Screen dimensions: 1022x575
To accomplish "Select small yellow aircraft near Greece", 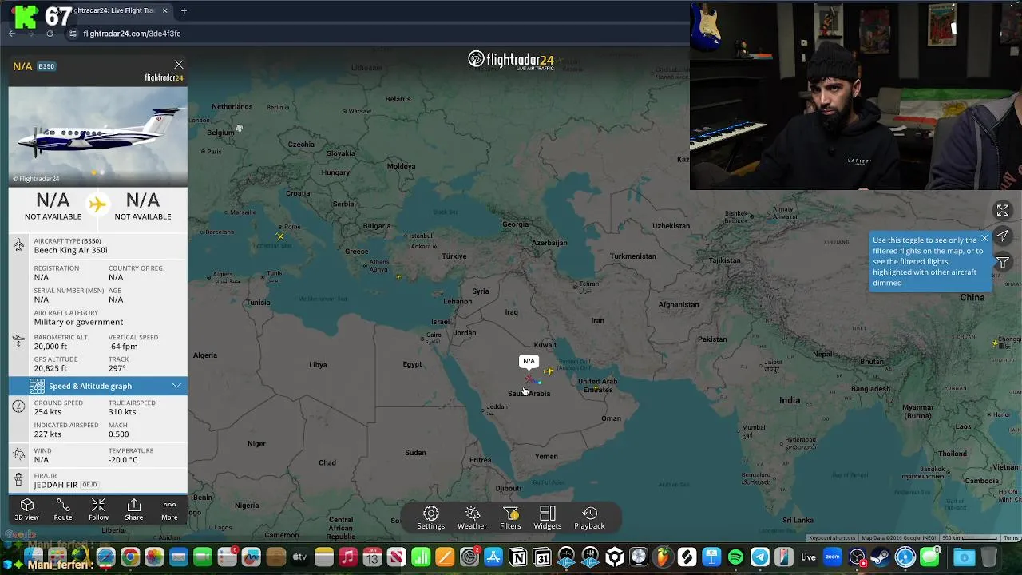I will click(x=398, y=277).
